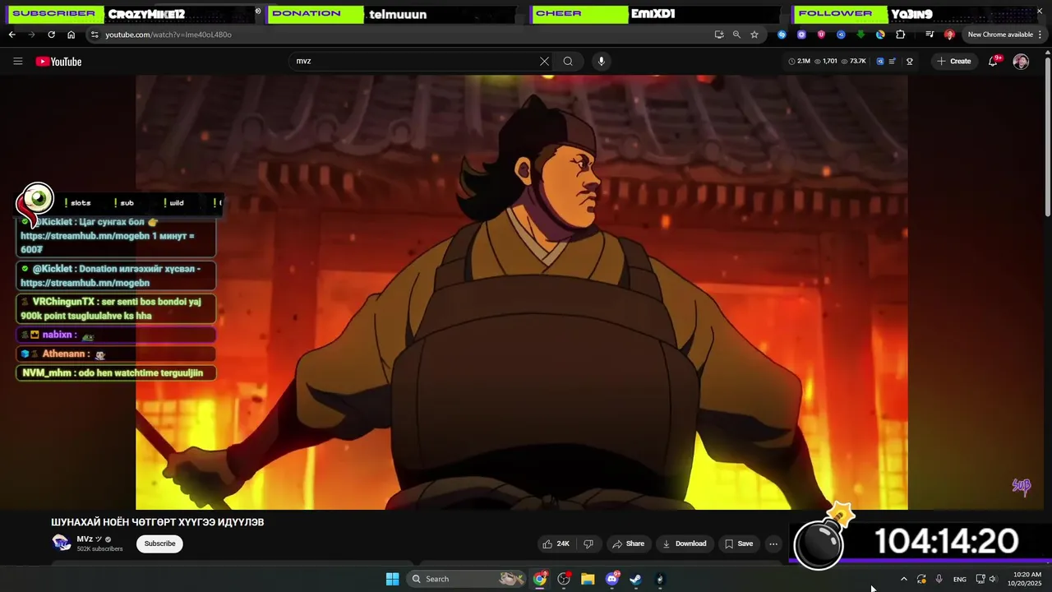Click the red shield extension icon

pos(821,35)
